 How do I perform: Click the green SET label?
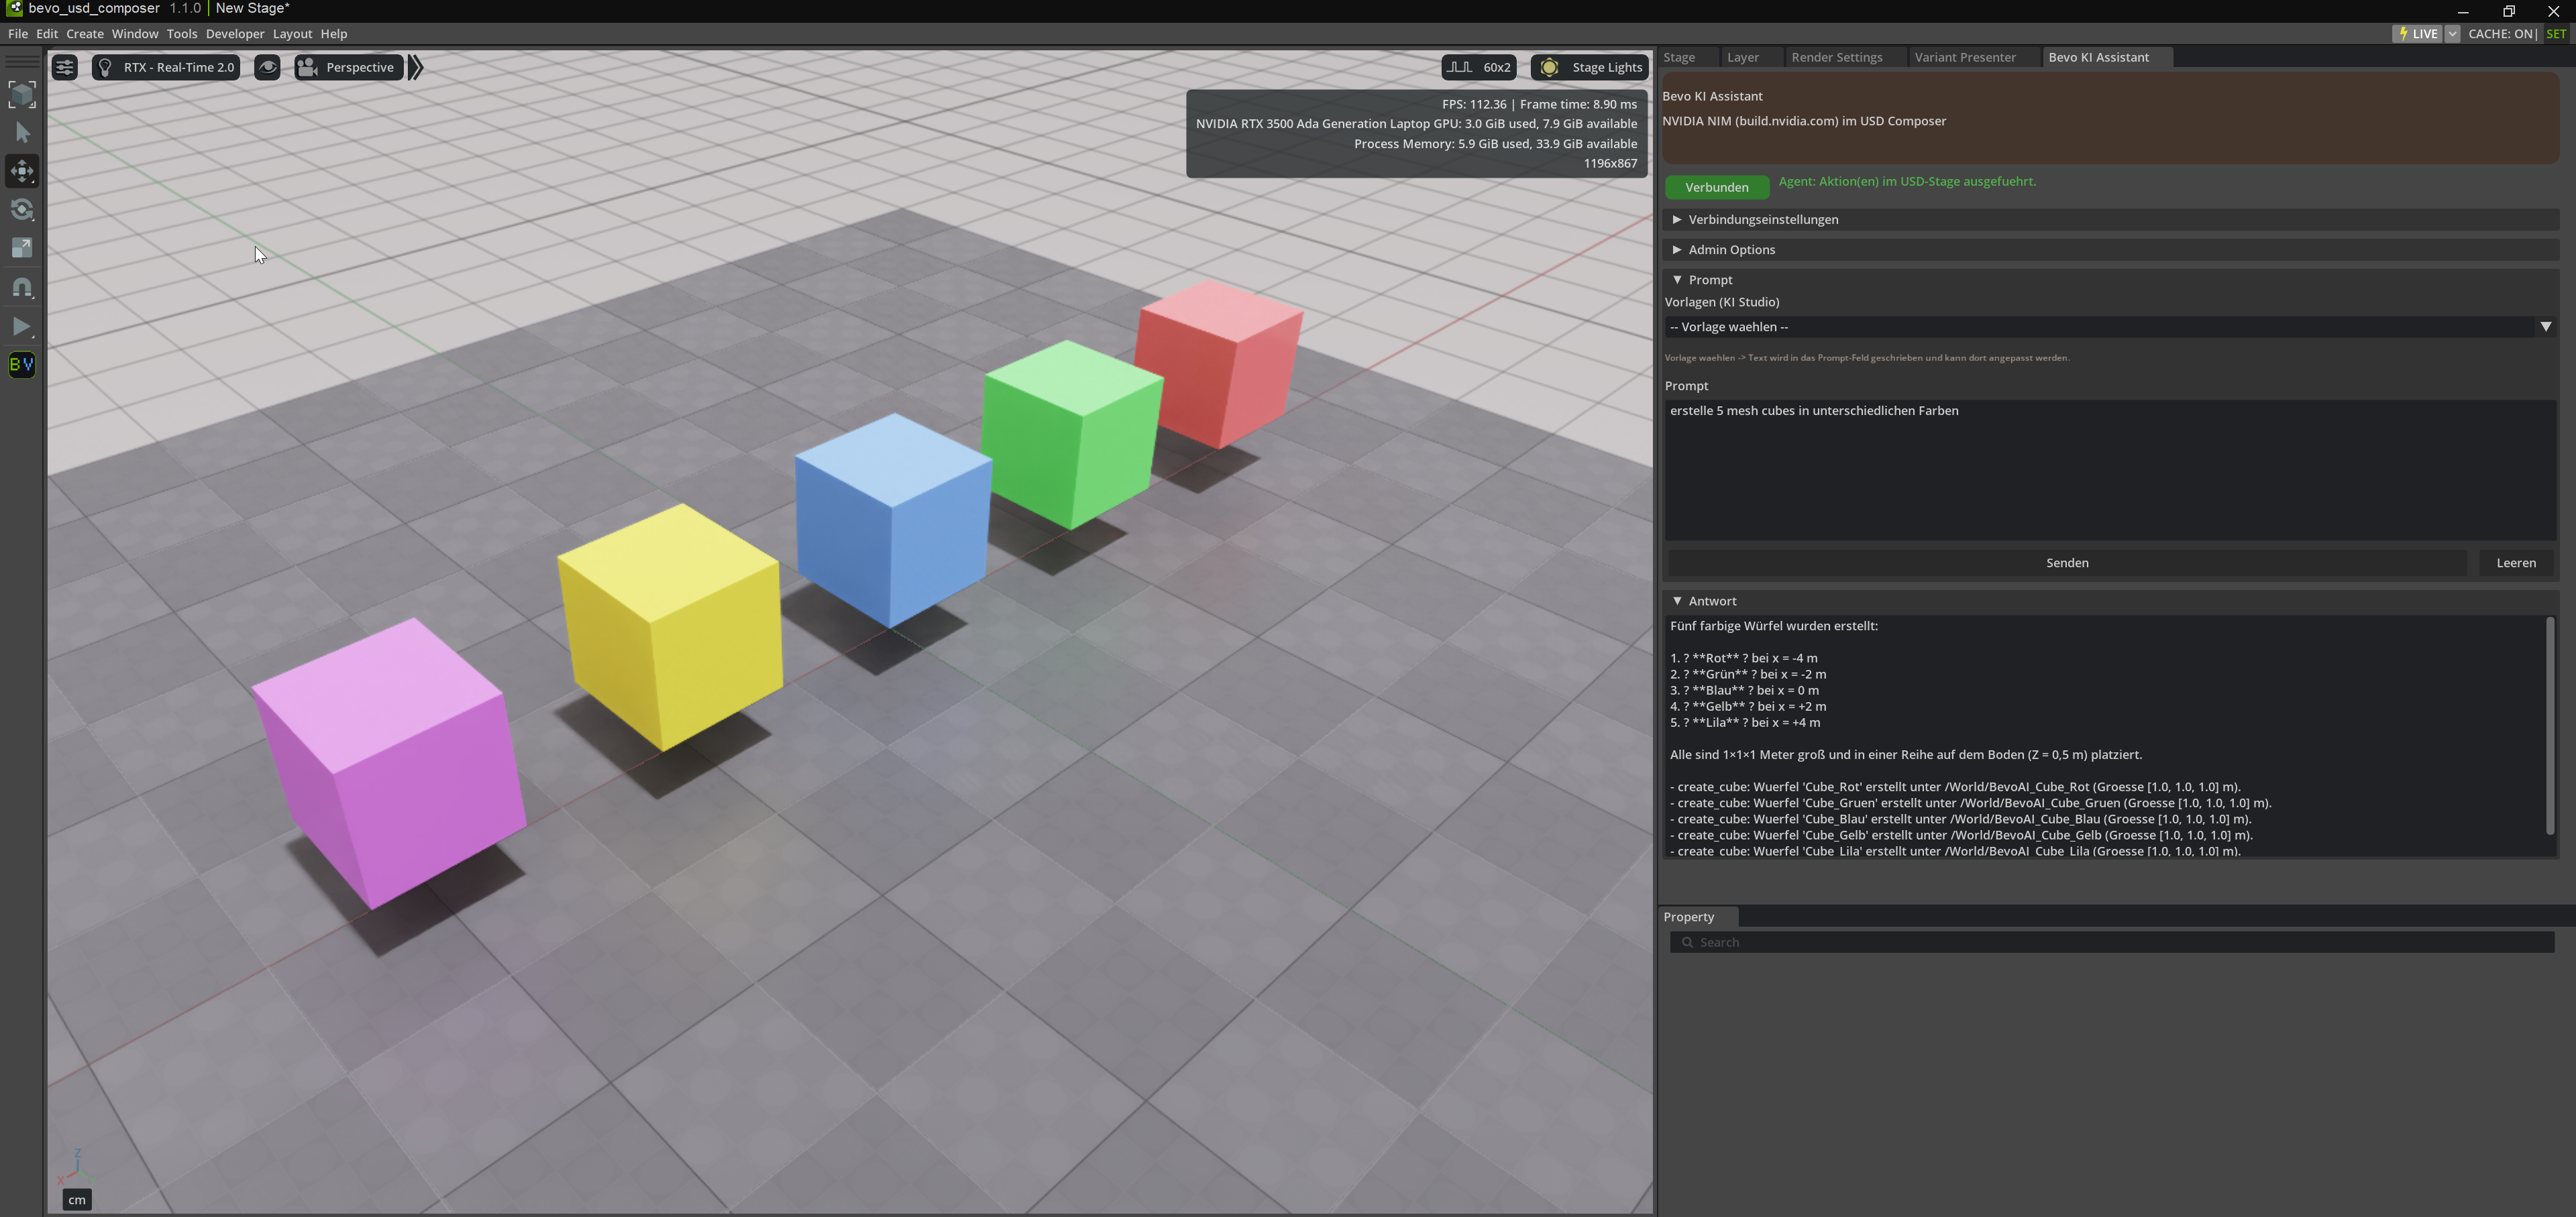coord(2556,33)
